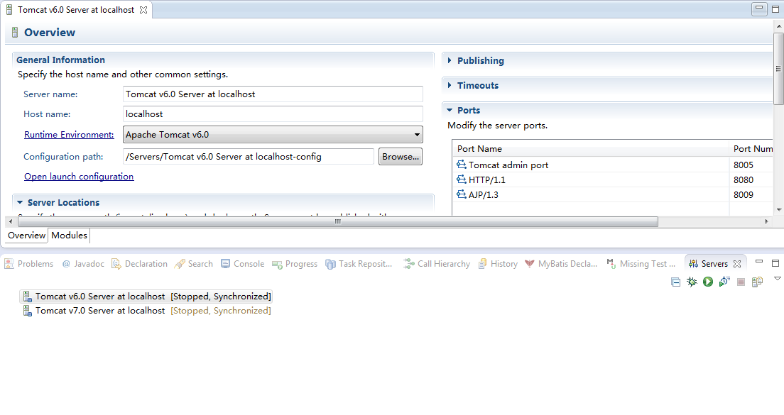
Task: Start the server in profile mode
Action: coord(724,282)
